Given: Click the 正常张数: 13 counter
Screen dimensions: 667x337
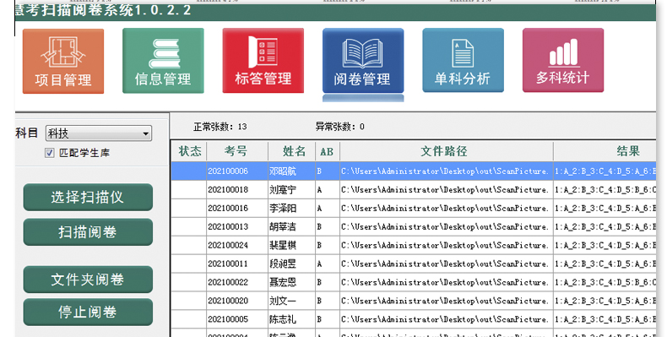Looking at the screenshot, I should click(x=220, y=127).
